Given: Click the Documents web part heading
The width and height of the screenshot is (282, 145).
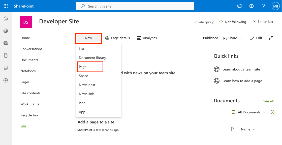Looking at the screenshot, I should coord(227,101).
